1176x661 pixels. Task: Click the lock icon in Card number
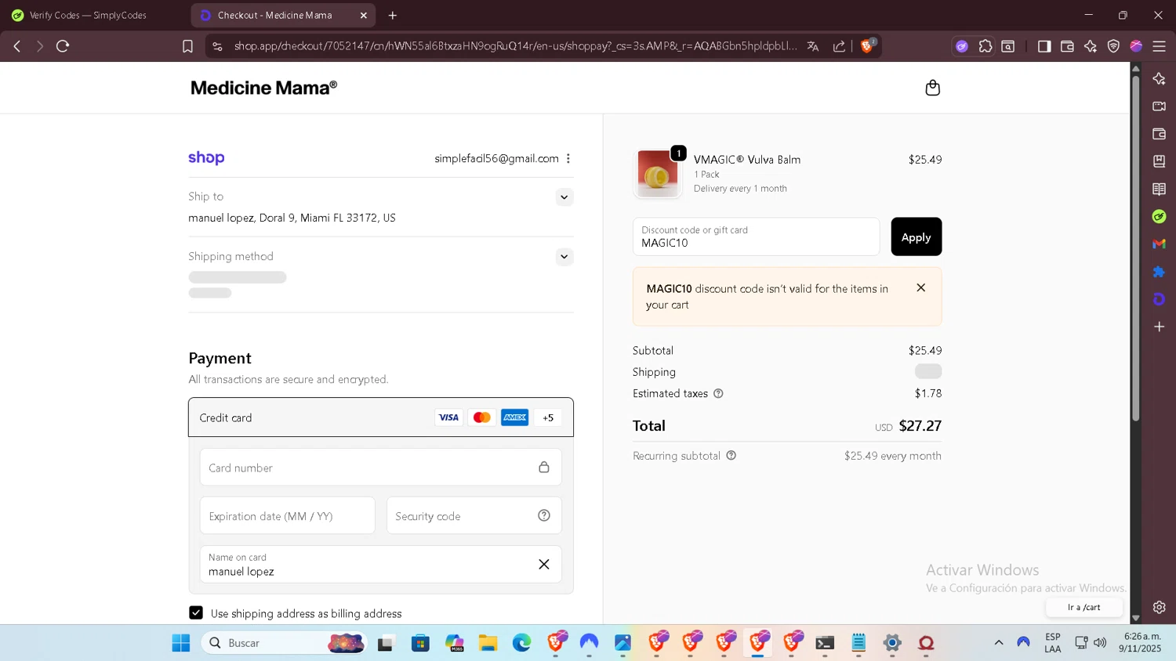pyautogui.click(x=544, y=467)
